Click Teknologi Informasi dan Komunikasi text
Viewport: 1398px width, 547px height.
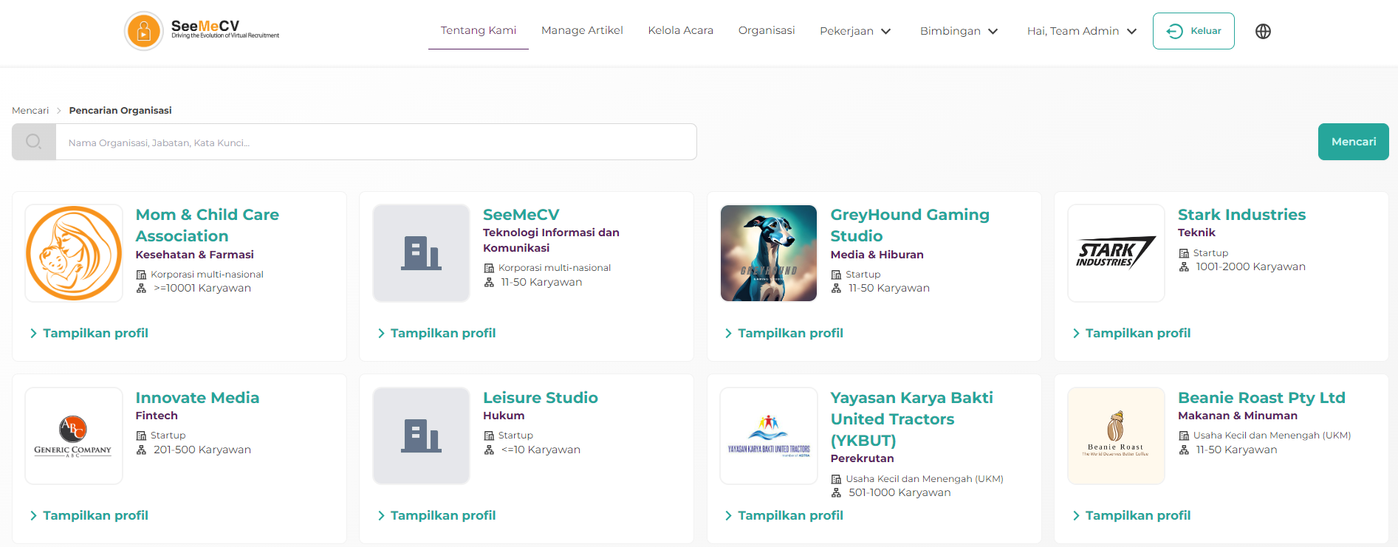[551, 240]
